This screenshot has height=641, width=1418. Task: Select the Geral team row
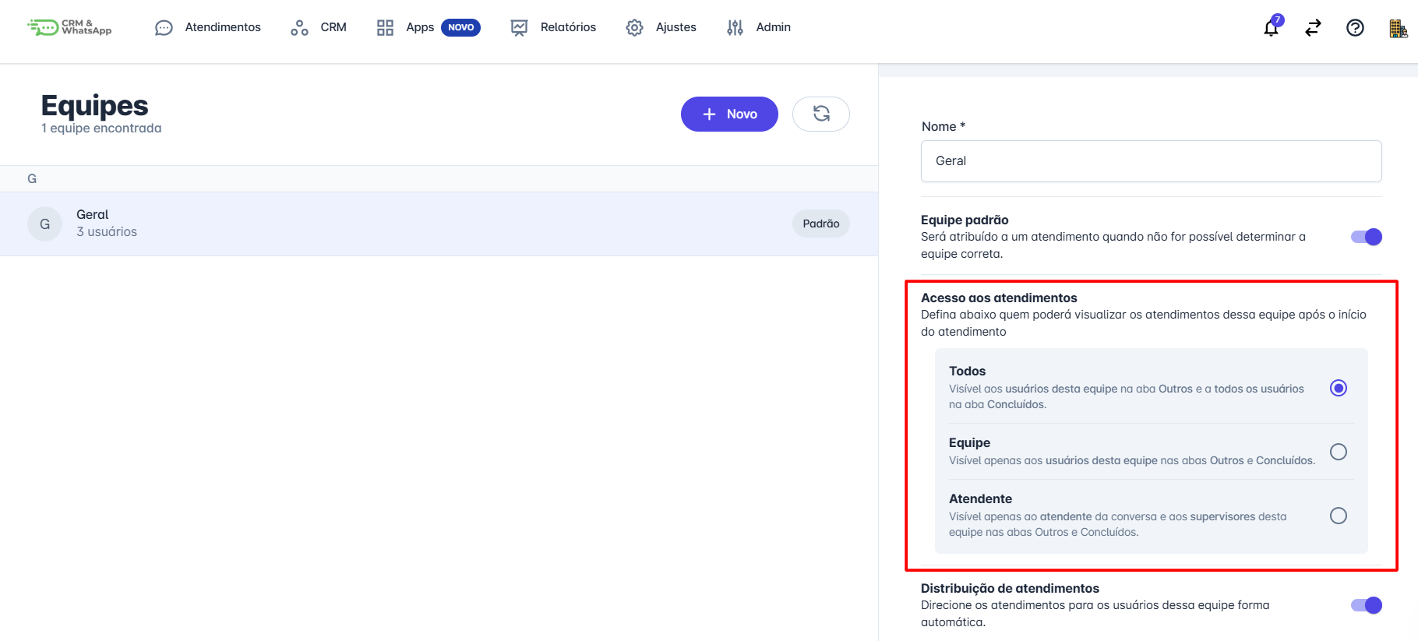[390, 224]
